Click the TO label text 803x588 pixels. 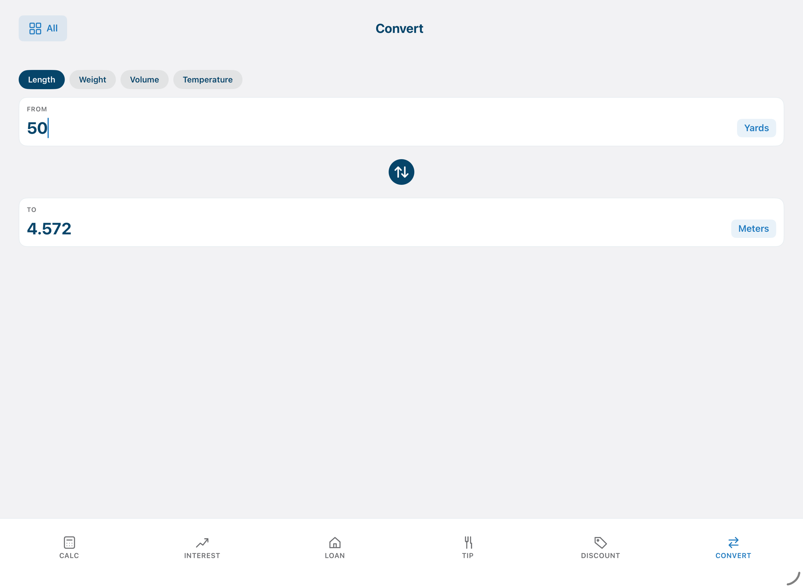pos(32,210)
